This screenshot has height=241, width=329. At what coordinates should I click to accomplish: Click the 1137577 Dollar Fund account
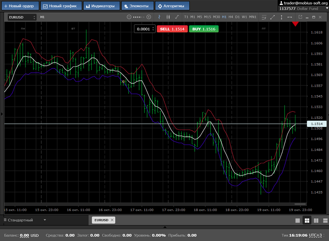(x=299, y=9)
